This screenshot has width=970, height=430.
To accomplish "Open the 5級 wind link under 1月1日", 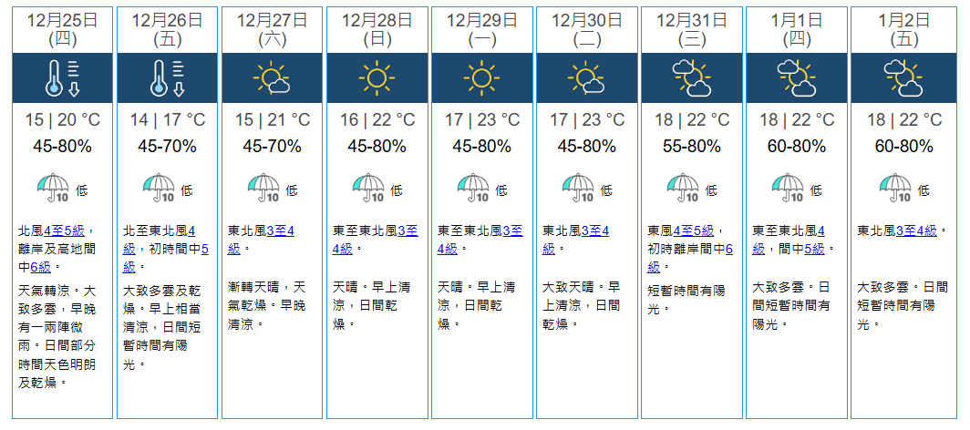I will coord(813,249).
